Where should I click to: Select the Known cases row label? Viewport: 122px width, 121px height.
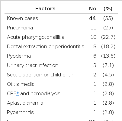[x=22, y=18]
